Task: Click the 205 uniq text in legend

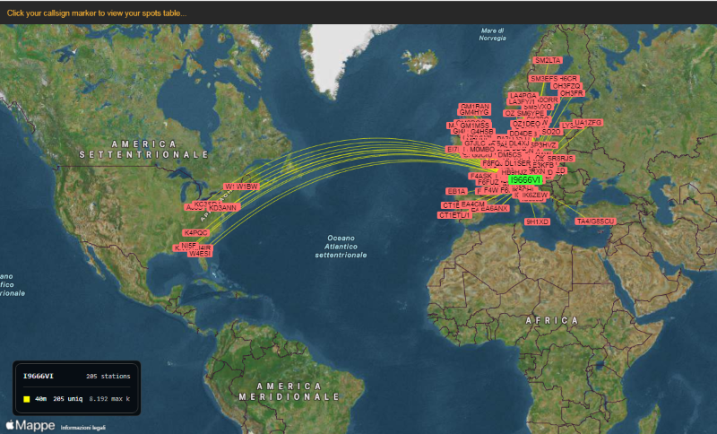Action: click(x=68, y=399)
